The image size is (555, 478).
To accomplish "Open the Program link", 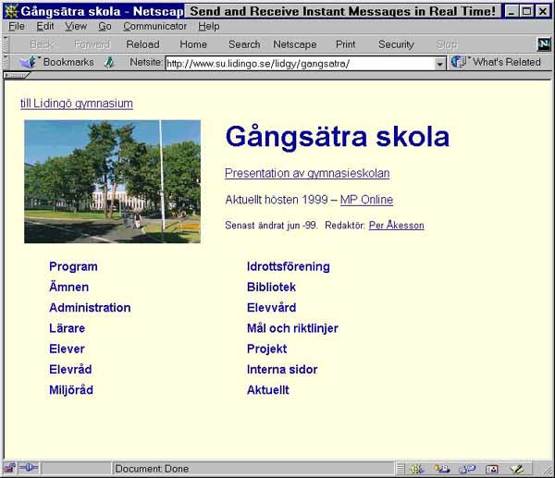I will [73, 267].
